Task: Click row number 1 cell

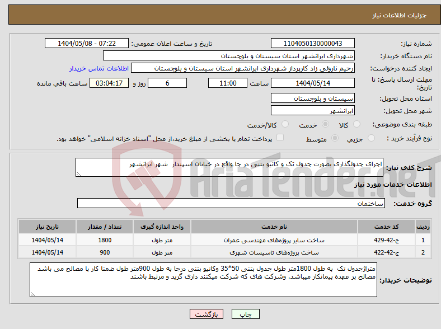Action: point(423,240)
